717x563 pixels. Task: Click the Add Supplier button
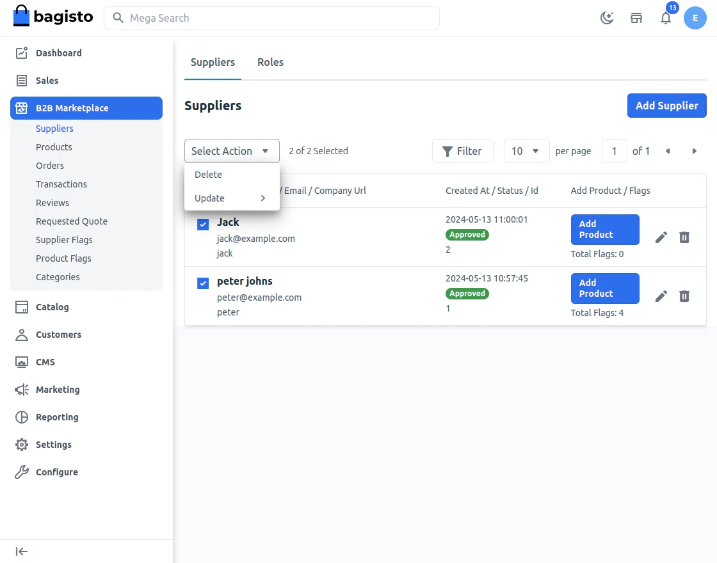click(667, 106)
